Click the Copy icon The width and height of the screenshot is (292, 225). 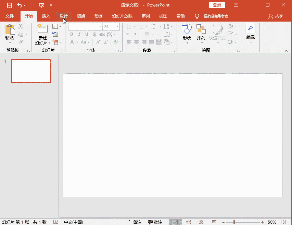point(20,34)
